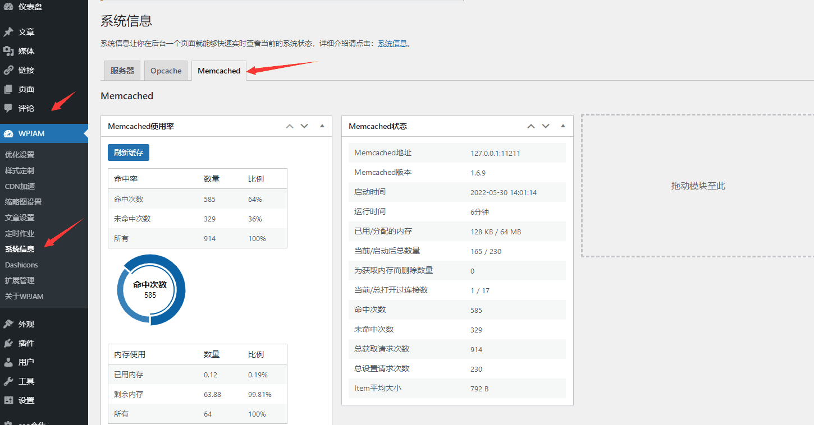Open 缩略图设置 submenu item

coord(23,202)
